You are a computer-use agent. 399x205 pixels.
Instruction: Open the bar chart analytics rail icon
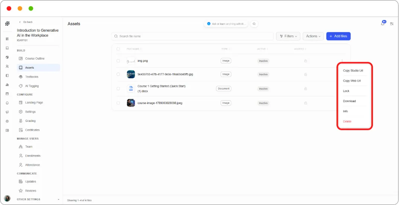(x=7, y=85)
